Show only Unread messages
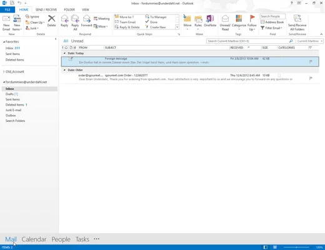 point(77,41)
